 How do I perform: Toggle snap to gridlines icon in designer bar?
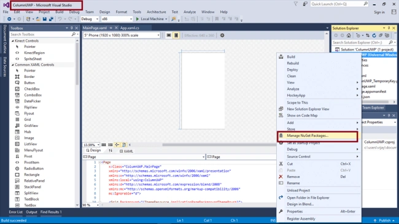tap(110, 145)
